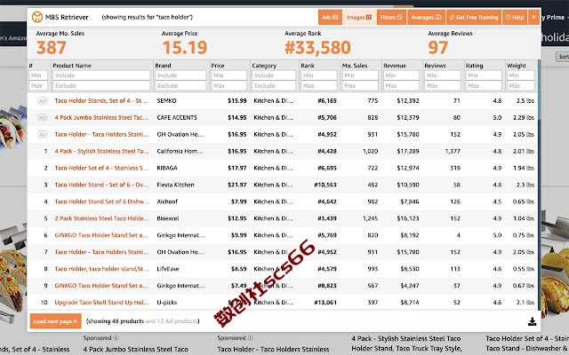Click Category Exclude filter field
The image size is (569, 355).
(x=274, y=85)
